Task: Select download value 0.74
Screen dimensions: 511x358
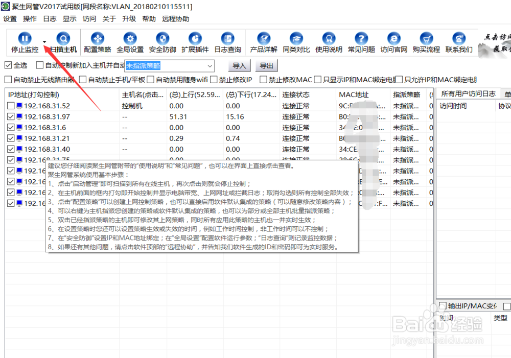Action: coord(233,138)
